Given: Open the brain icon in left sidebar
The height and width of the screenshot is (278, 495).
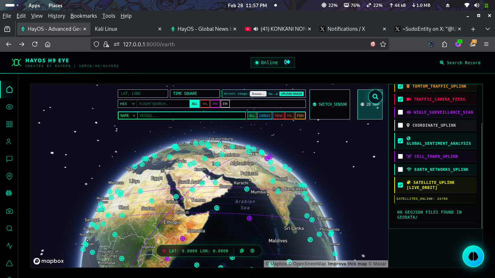Looking at the screenshot, I should (9, 194).
